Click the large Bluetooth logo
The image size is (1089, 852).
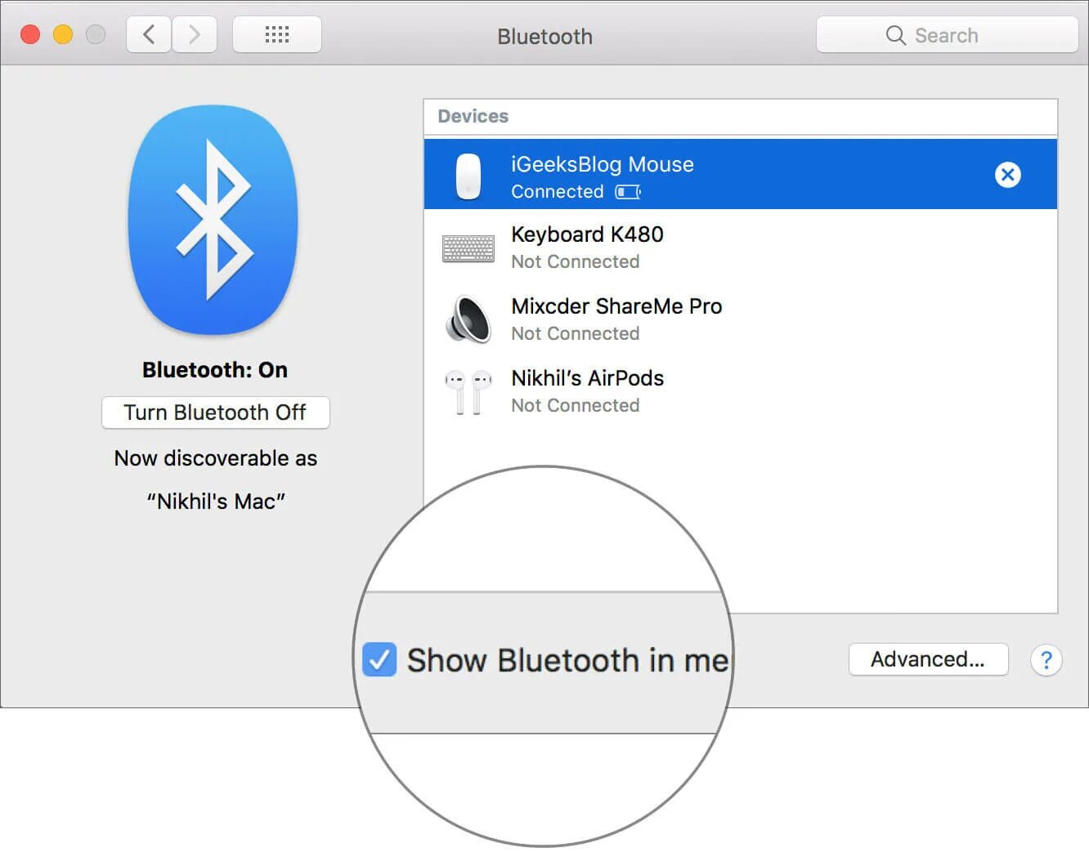(x=213, y=219)
